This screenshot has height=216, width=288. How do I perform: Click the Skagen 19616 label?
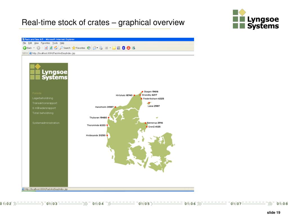(x=151, y=92)
